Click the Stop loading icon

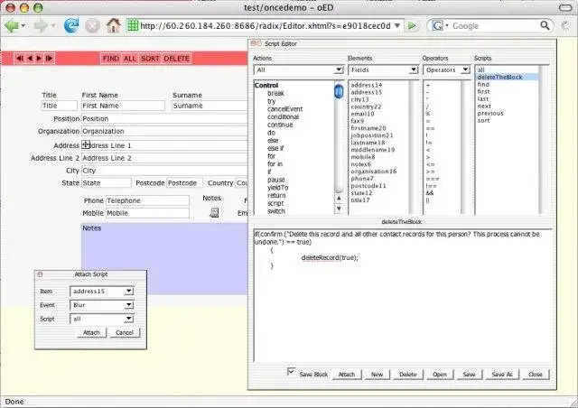92,26
